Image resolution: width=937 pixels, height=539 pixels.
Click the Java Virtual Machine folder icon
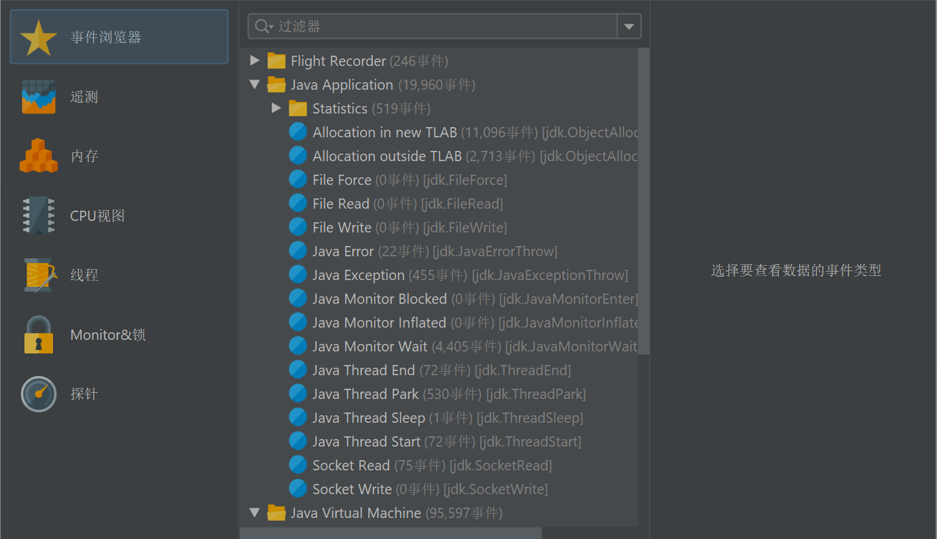click(276, 512)
